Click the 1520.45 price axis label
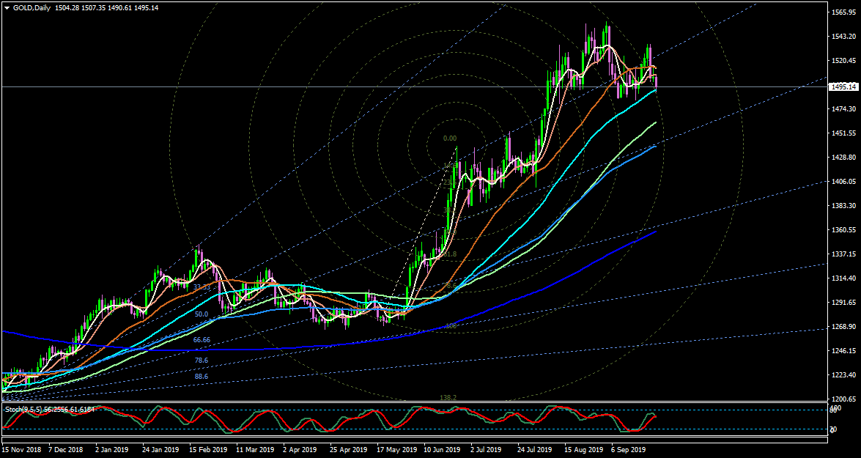This screenshot has width=861, height=458. pyautogui.click(x=844, y=60)
